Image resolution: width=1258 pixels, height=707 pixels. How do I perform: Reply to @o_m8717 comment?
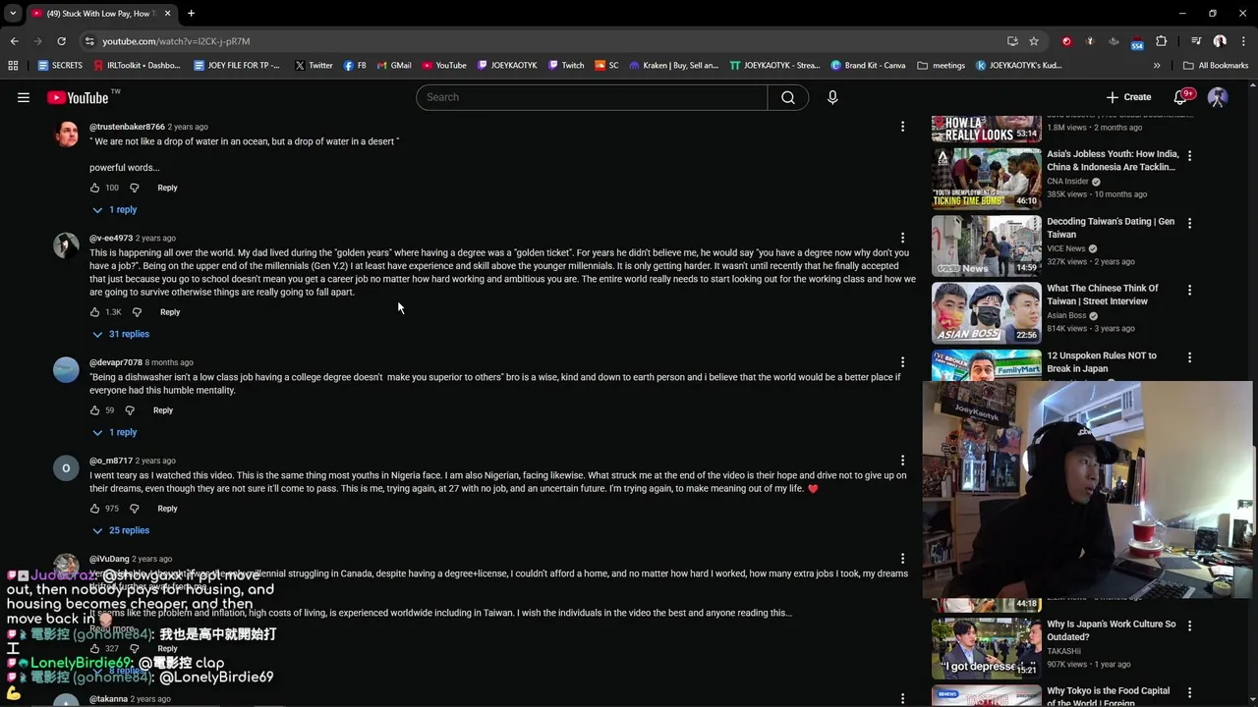point(167,509)
